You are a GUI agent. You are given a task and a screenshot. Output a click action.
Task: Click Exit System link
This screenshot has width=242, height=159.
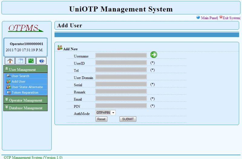pyautogui.click(x=231, y=18)
